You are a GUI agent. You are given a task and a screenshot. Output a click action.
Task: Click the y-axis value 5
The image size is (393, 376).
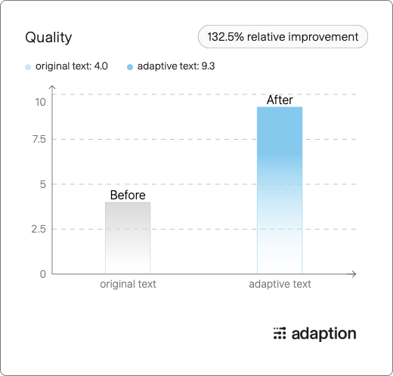coord(43,184)
